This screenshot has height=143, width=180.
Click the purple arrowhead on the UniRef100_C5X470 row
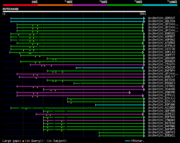(x=144, y=65)
